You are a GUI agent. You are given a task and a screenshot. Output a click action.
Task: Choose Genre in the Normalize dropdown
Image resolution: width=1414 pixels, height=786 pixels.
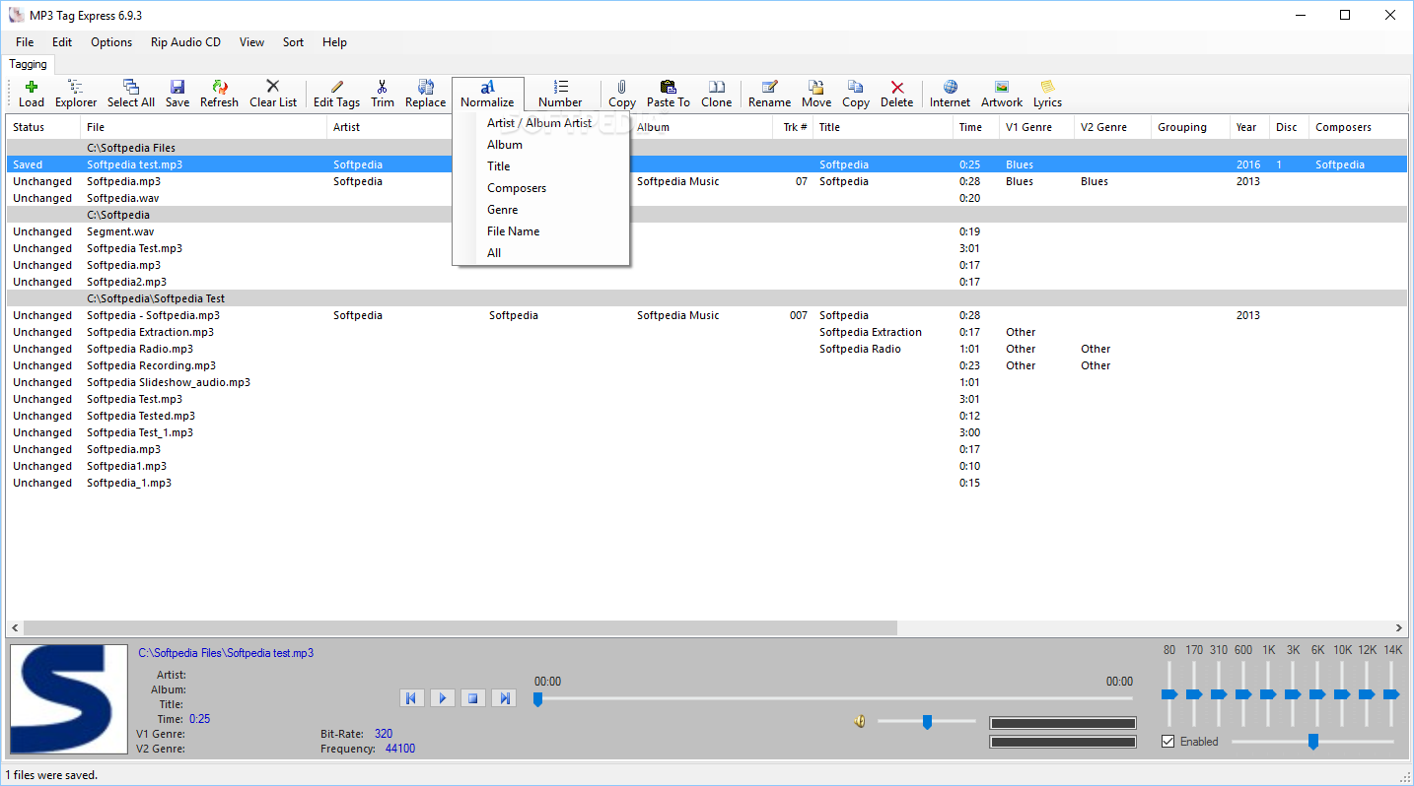(x=540, y=210)
